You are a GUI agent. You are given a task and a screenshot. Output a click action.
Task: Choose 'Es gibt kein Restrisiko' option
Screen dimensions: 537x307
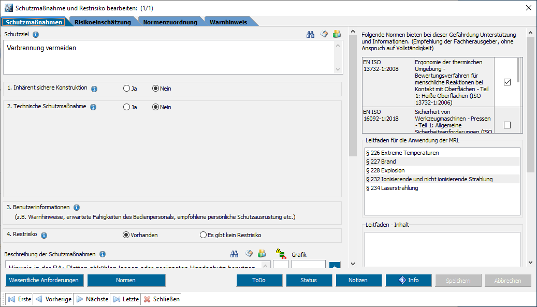click(x=203, y=235)
